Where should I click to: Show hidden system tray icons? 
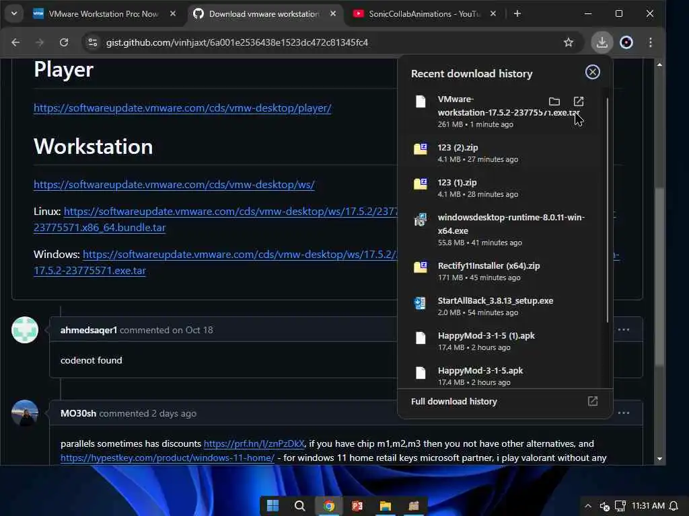pos(587,507)
